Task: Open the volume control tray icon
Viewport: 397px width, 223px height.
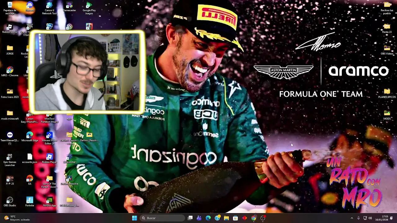Action: coord(370,218)
